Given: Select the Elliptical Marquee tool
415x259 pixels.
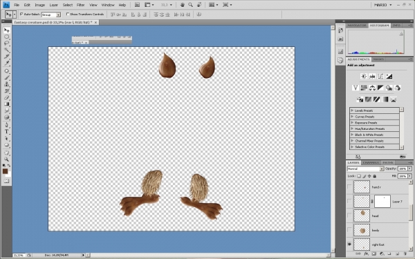Looking at the screenshot, I should (x=6, y=37).
